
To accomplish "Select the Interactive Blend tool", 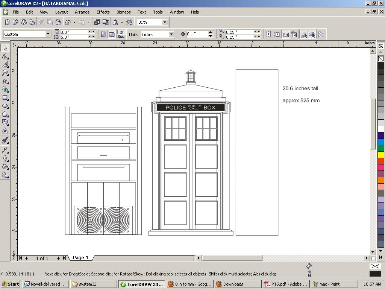I will coord(5,141).
